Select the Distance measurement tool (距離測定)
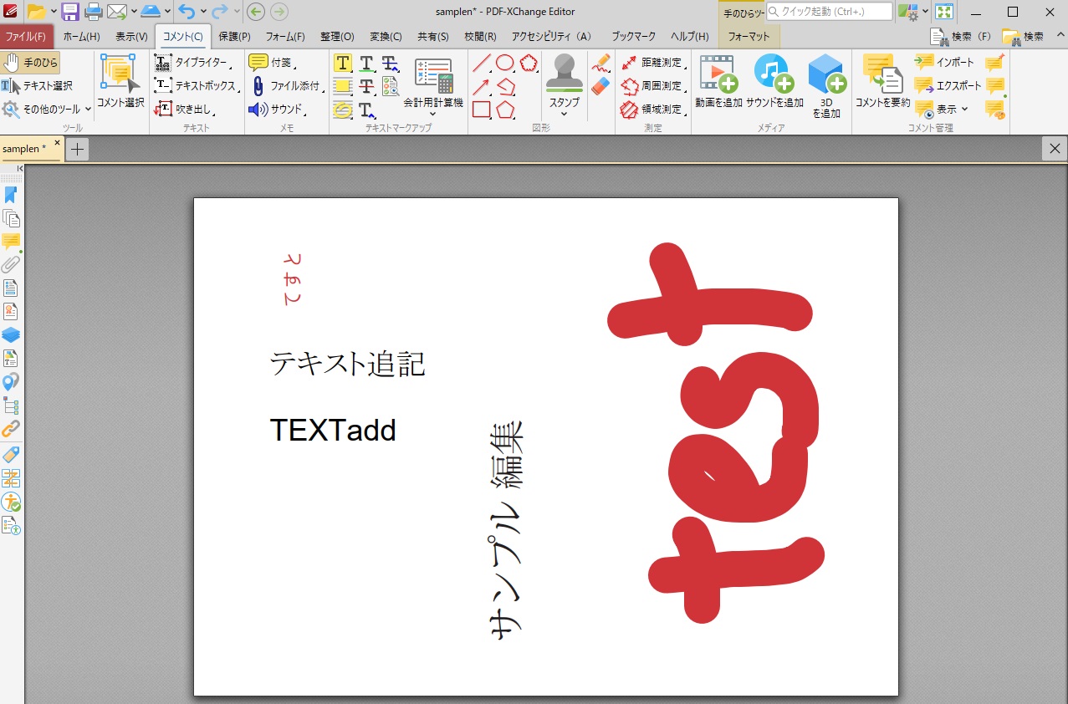Viewport: 1068px width, 704px height. (x=652, y=63)
